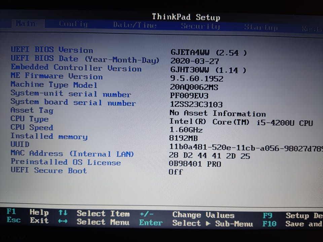The width and height of the screenshot is (323, 242).
Task: Click the Exit label in footer
Action: (x=39, y=220)
